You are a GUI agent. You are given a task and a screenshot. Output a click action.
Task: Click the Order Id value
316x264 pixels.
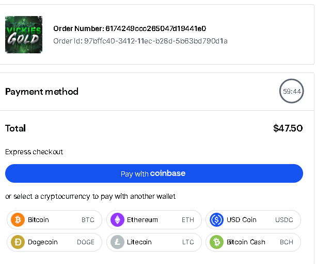[156, 41]
